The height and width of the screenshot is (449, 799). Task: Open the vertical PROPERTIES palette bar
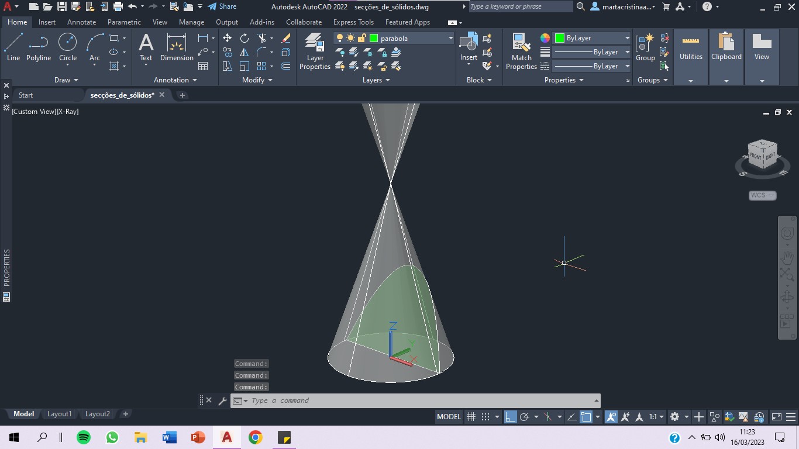click(x=6, y=268)
